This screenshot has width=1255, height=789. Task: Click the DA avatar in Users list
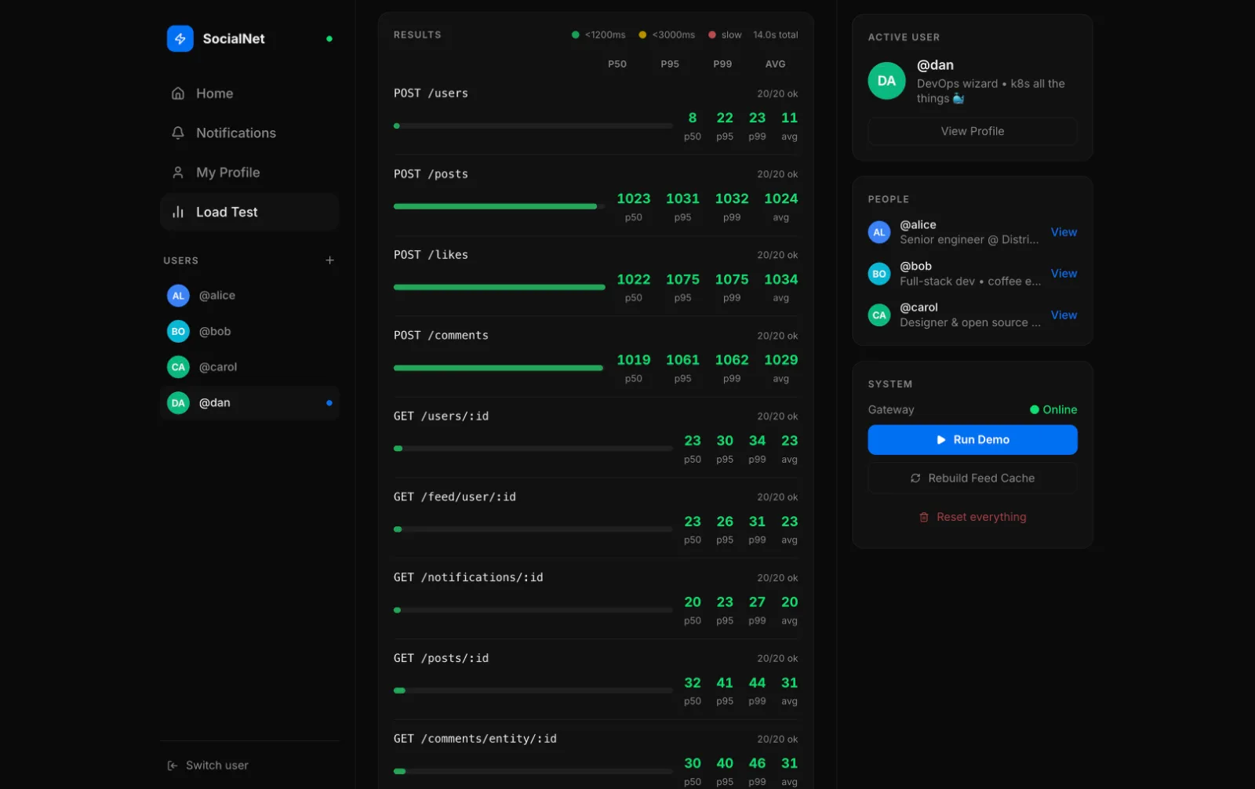(x=178, y=403)
